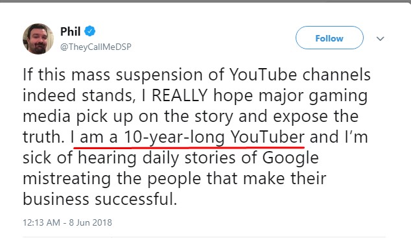The image size is (411, 238).
Task: Click the thin divider line below the timestamp
Action: [x=204, y=237]
